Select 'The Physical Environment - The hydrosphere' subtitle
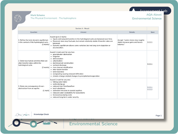 [x=53, y=18]
